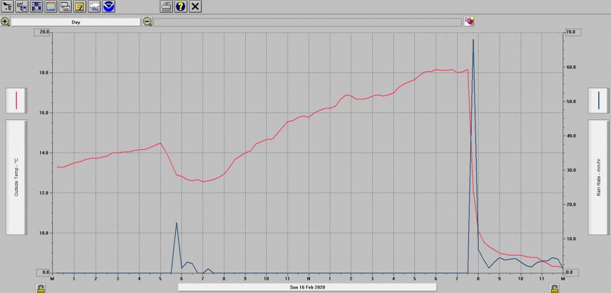The width and height of the screenshot is (611, 293).
Task: Toggle the right padlock below the graph
Action: [x=555, y=288]
